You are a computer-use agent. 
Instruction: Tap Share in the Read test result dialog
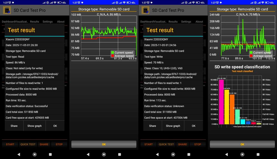point(14,126)
